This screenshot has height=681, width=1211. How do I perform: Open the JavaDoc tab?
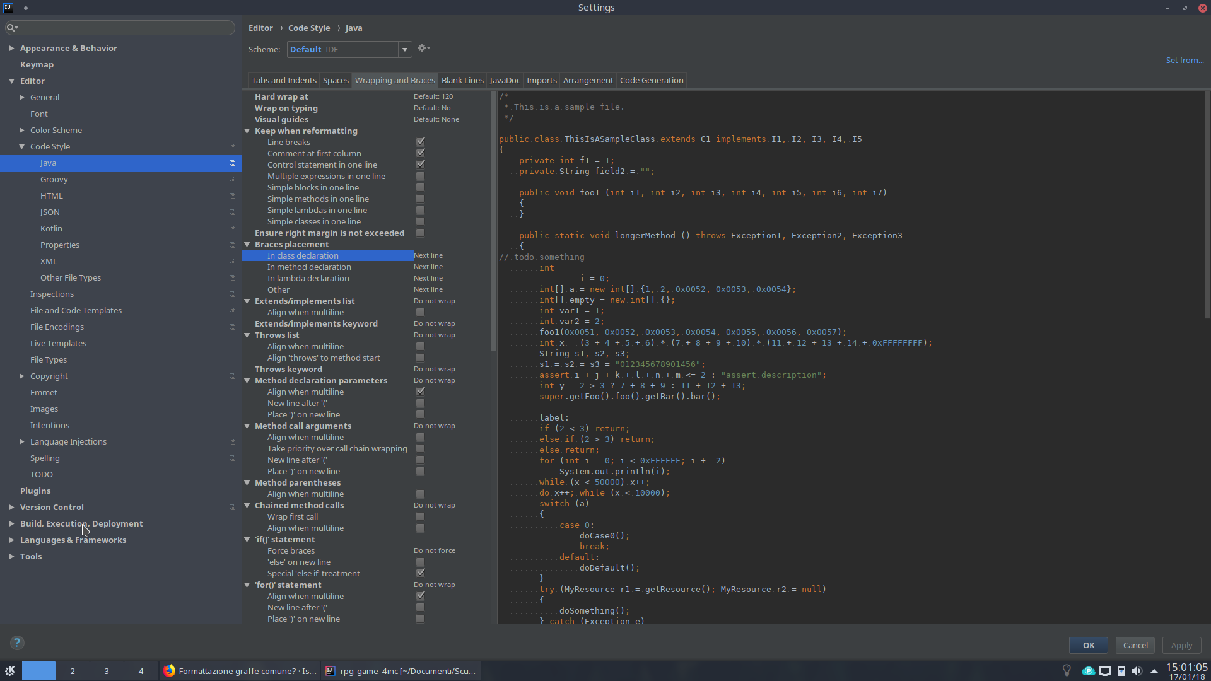505,80
